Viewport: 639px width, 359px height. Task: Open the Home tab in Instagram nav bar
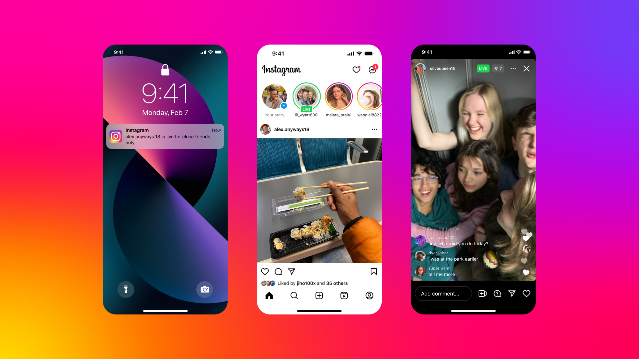tap(269, 296)
